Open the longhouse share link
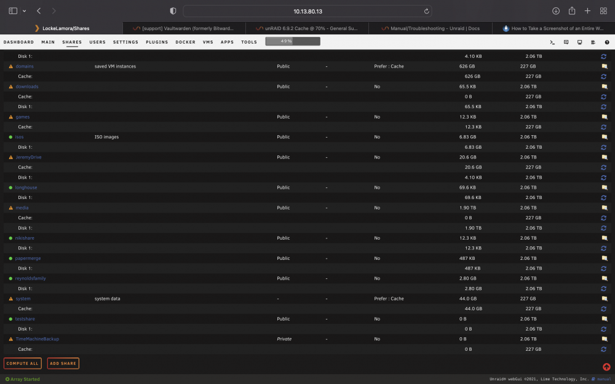Viewport: 615px width, 384px height. pos(26,187)
